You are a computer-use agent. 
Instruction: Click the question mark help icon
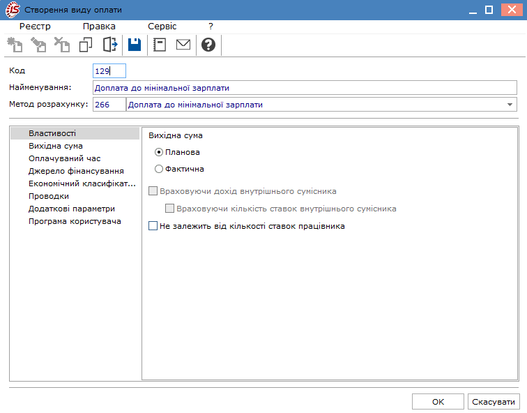208,45
